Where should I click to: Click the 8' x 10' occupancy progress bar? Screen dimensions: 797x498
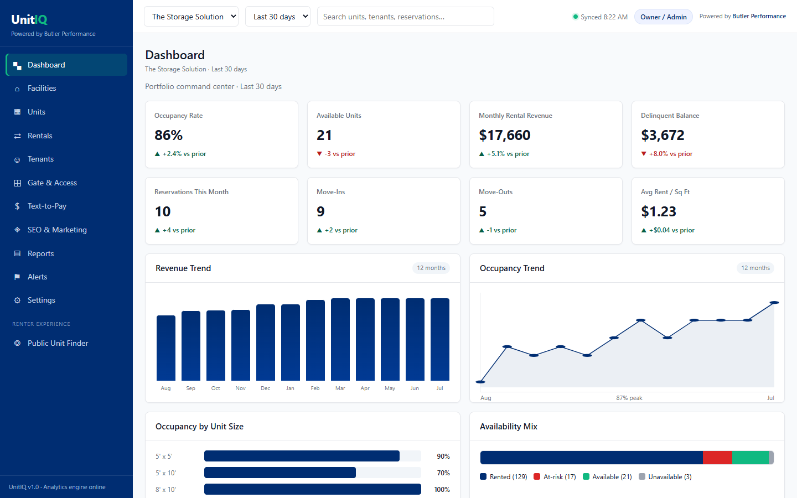(x=313, y=489)
